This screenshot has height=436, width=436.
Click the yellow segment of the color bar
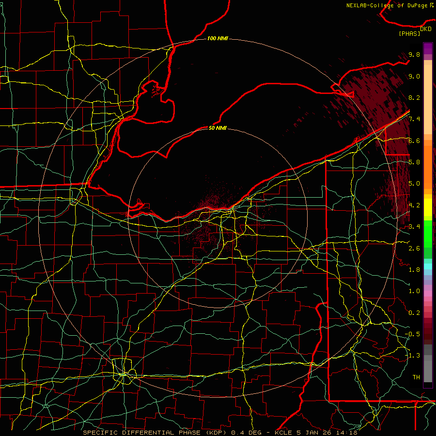428,207
